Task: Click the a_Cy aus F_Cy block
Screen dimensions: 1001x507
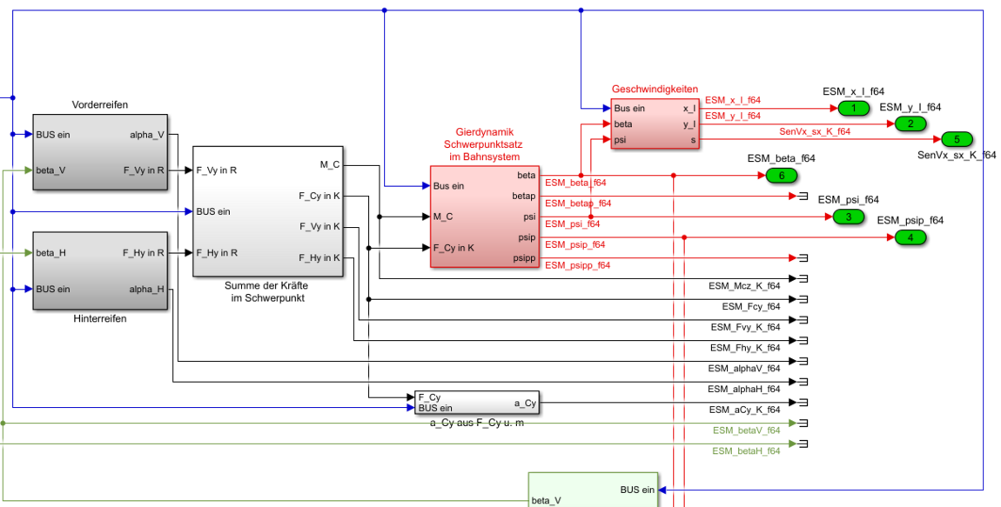Action: (x=477, y=403)
